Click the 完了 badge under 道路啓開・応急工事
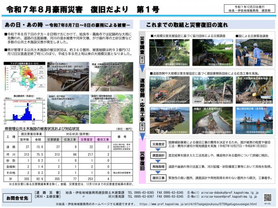278x208 pixels. 142,127
